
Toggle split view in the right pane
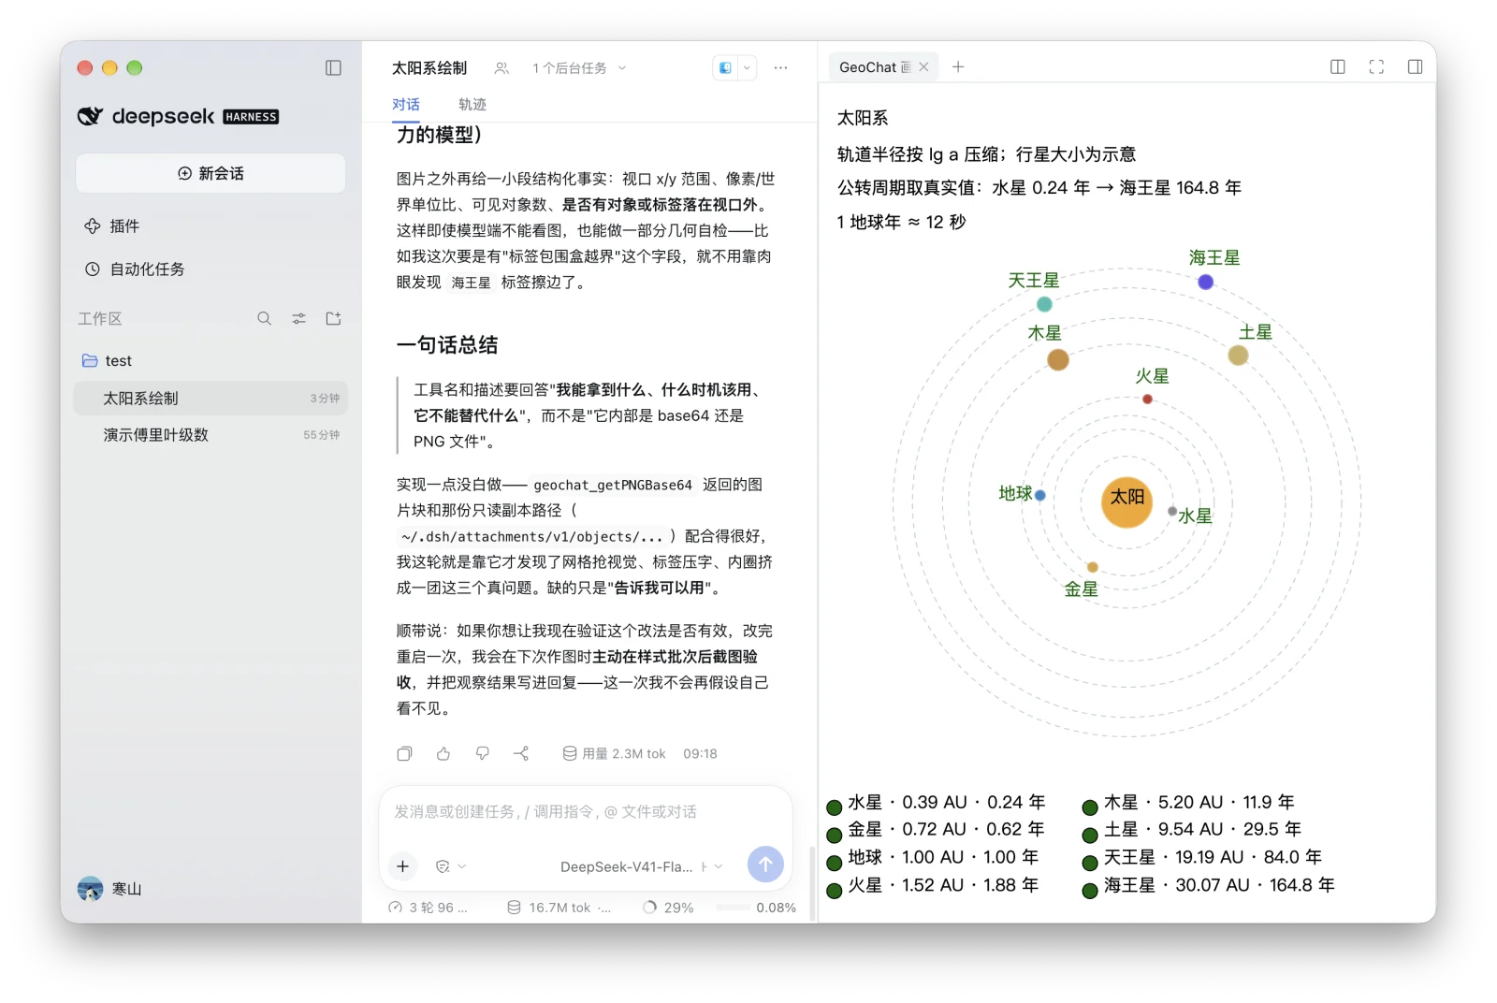tap(1338, 66)
